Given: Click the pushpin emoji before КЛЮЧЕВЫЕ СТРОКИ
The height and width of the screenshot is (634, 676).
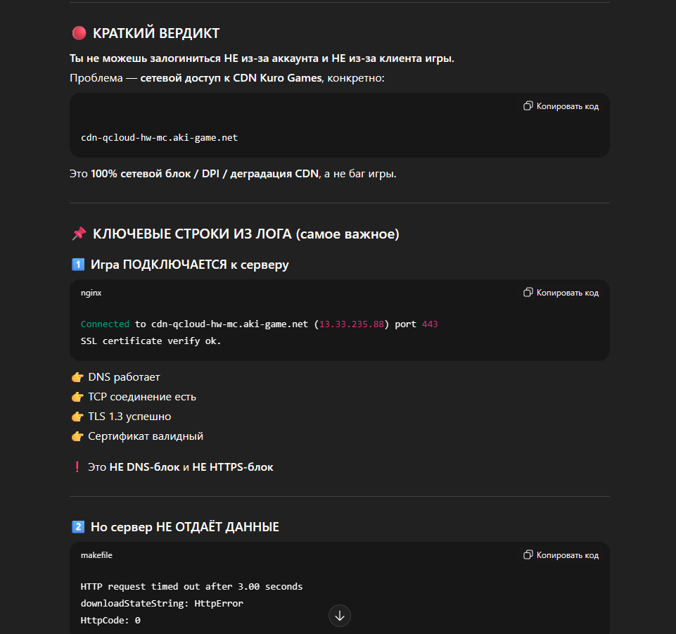Looking at the screenshot, I should [79, 234].
